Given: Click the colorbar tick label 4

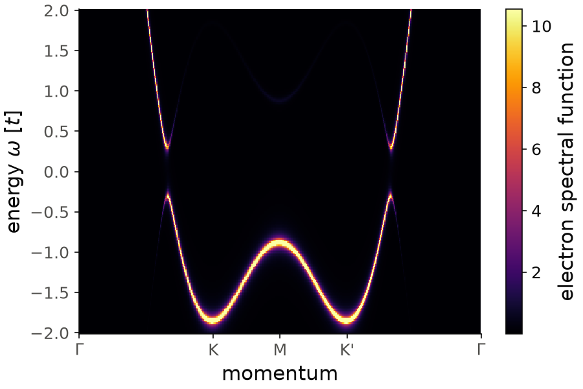Looking at the screenshot, I should 536,211.
